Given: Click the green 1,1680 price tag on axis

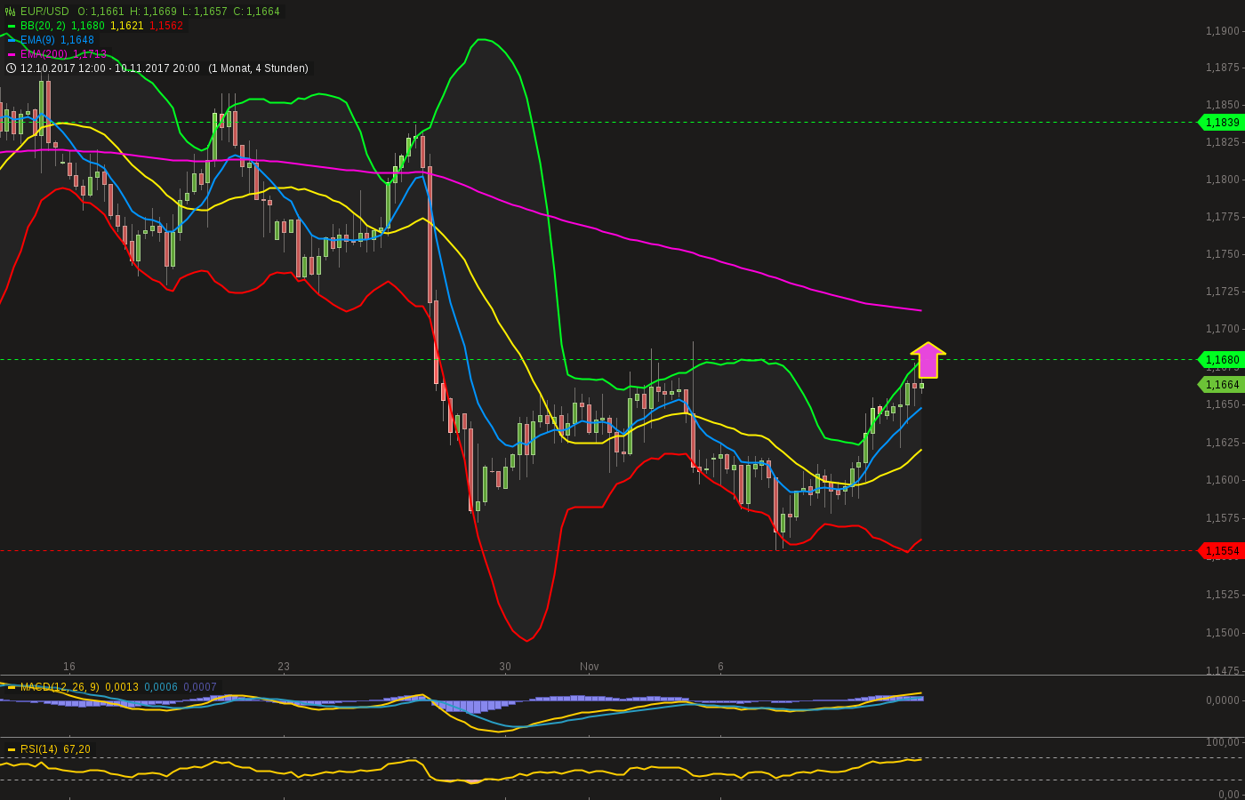Looking at the screenshot, I should pos(1222,360).
